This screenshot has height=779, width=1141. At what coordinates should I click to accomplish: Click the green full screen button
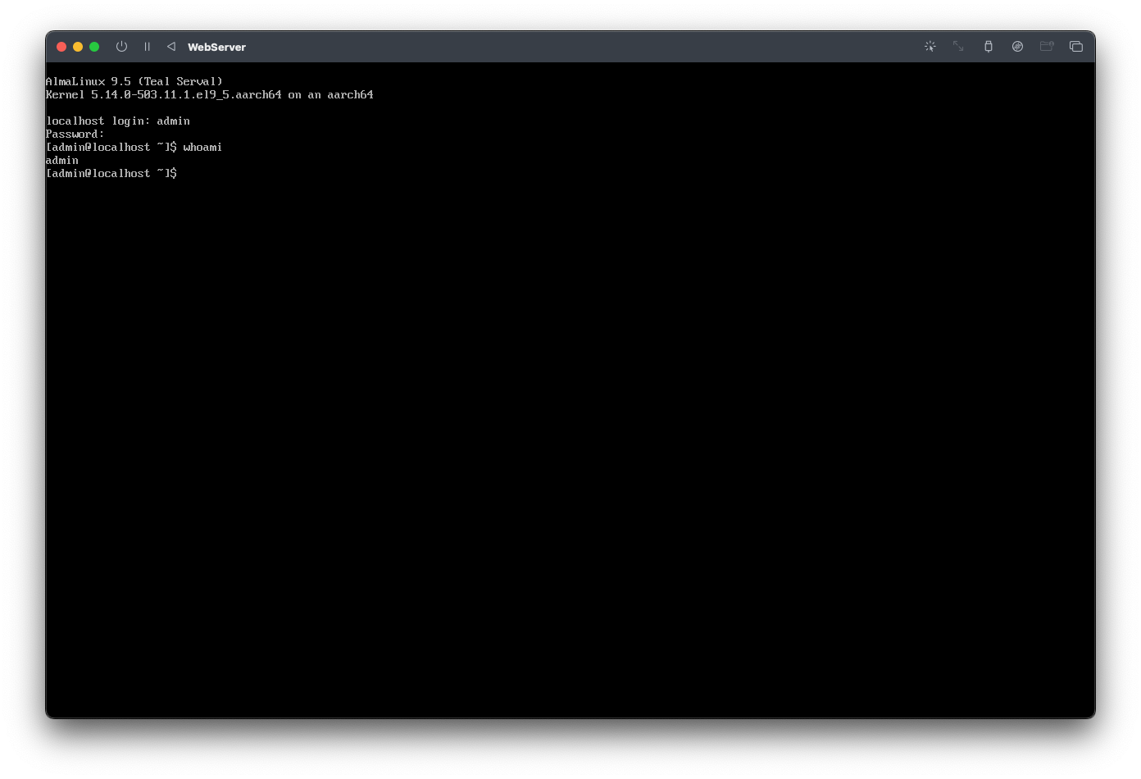point(94,47)
